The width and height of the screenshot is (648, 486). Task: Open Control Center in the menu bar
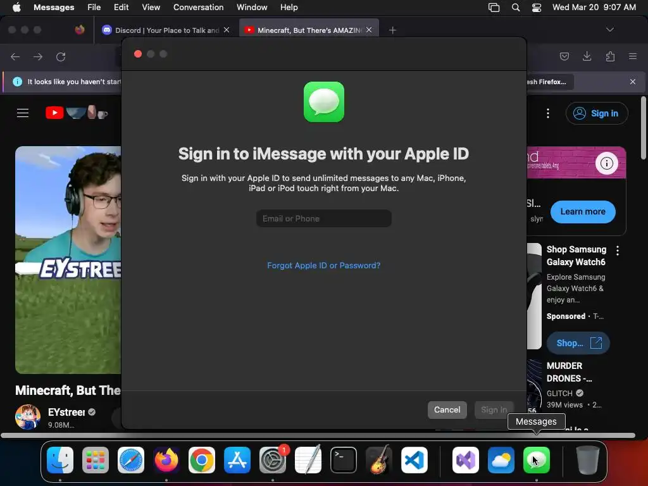pos(537,8)
